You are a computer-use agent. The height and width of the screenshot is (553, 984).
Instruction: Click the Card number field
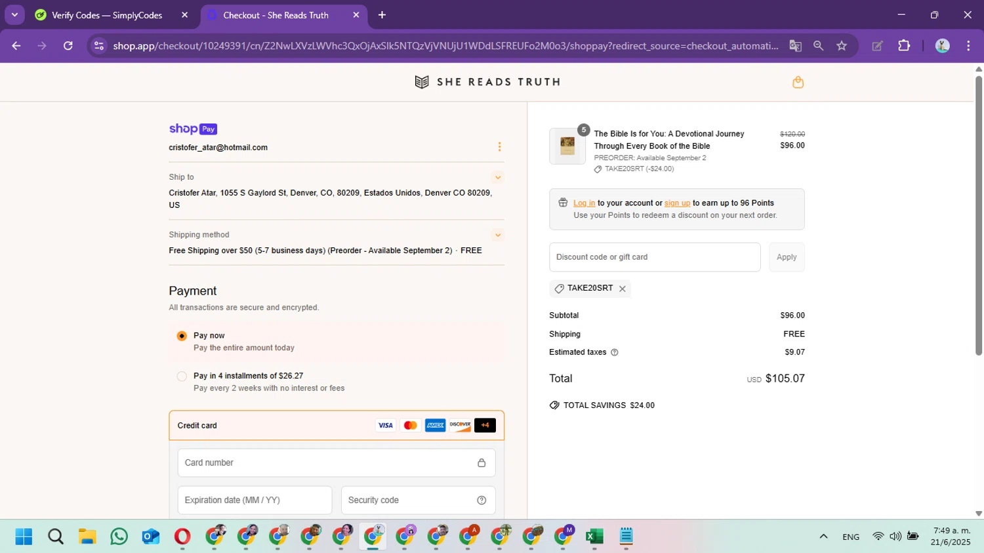pyautogui.click(x=337, y=463)
